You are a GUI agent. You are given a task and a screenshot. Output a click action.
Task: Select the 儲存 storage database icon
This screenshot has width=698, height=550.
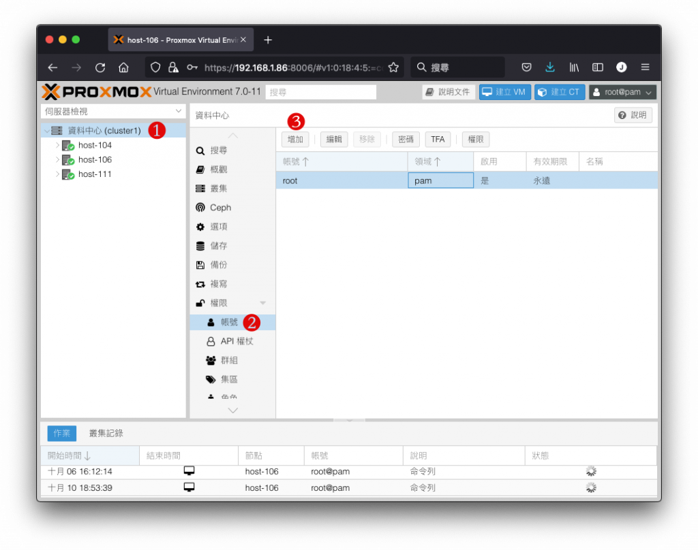(x=200, y=246)
